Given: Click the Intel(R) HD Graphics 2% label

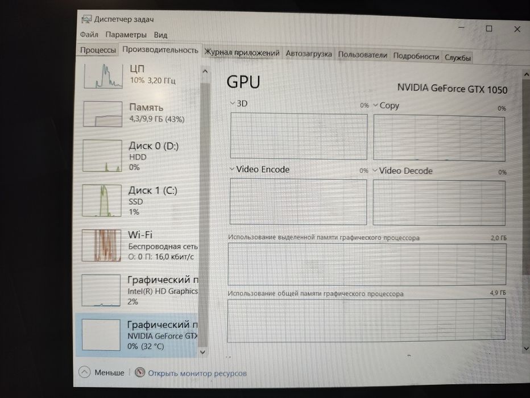Looking at the screenshot, I should pyautogui.click(x=163, y=291).
